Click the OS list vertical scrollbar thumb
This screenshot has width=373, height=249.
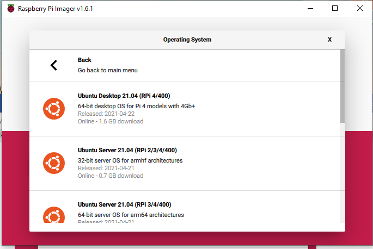tap(343, 86)
